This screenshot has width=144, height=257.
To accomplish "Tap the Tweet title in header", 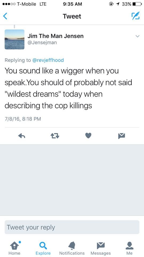I will click(72, 16).
